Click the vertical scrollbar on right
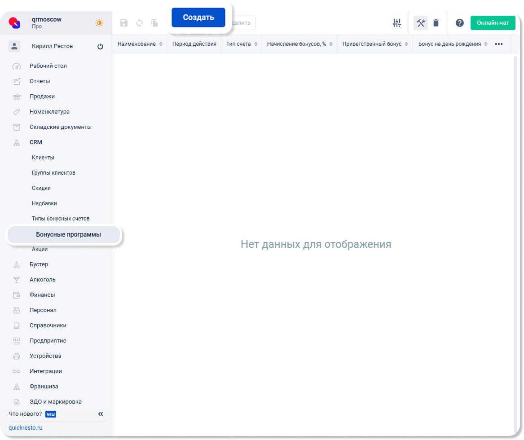This screenshot has width=524, height=440. click(x=515, y=244)
